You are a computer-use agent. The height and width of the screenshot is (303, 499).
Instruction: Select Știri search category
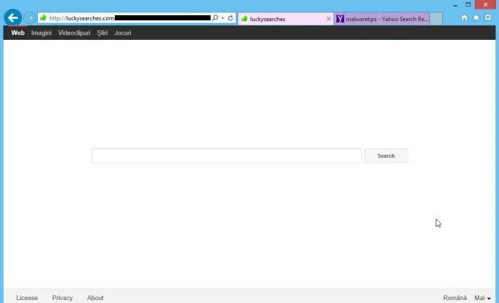(102, 33)
